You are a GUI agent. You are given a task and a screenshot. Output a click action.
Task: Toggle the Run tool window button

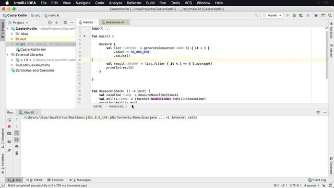(x=15, y=180)
